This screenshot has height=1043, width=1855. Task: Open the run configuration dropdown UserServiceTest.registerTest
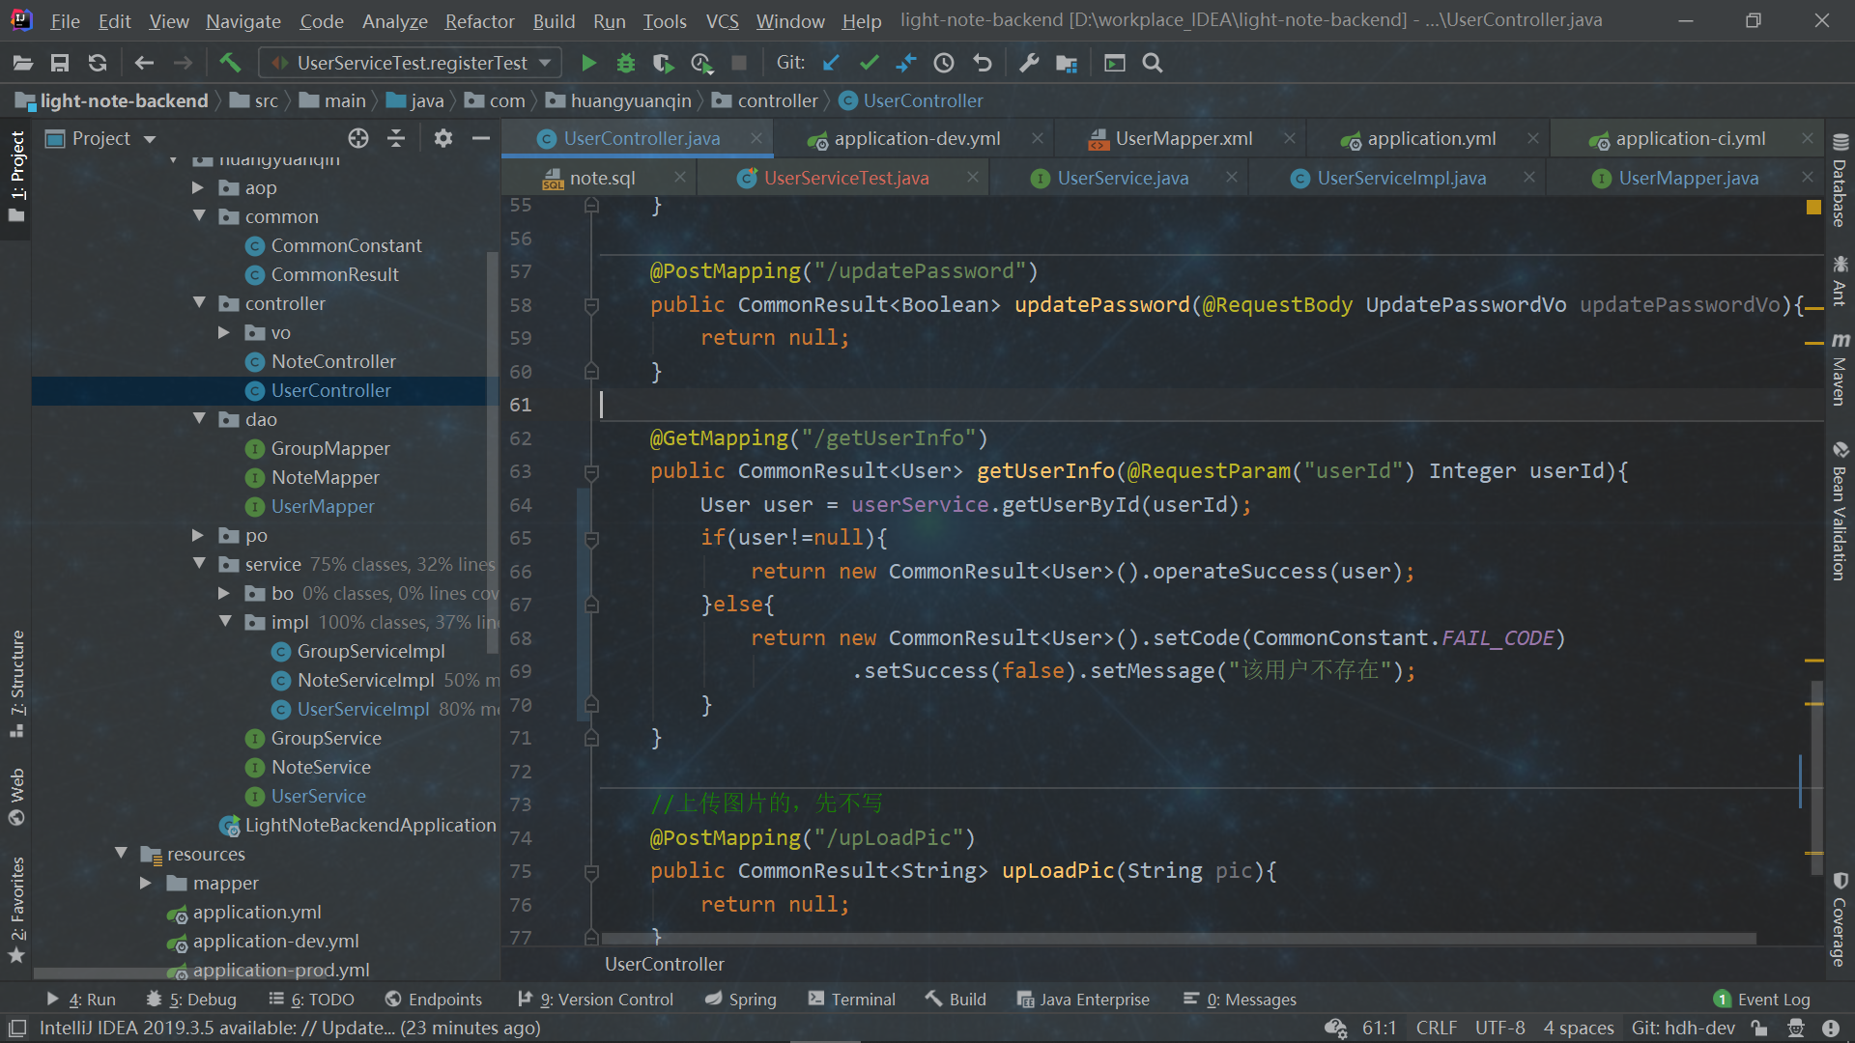(x=411, y=63)
